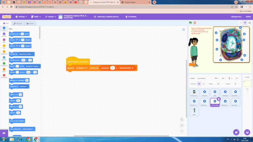Open the Файл menu
Screen dimensions: 253x142
coord(36,17)
